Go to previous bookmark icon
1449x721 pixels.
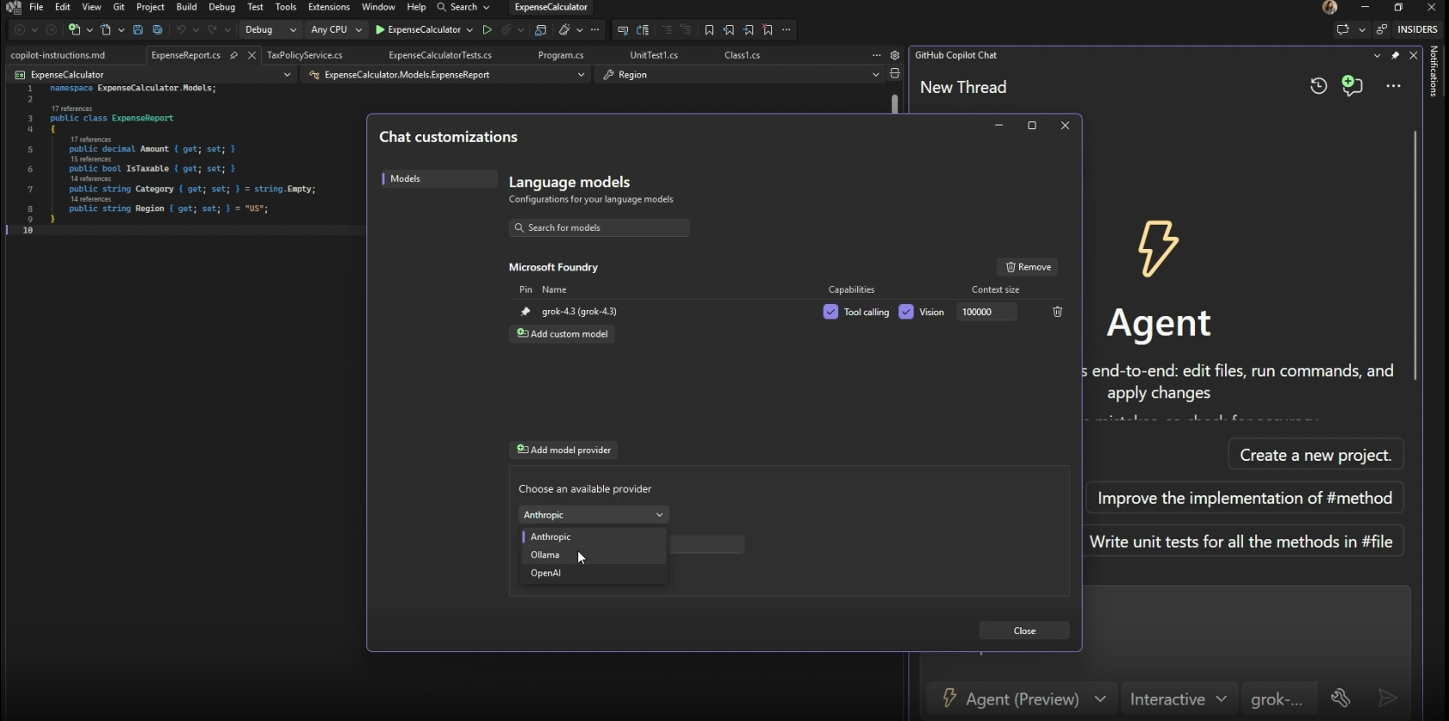[x=729, y=29]
